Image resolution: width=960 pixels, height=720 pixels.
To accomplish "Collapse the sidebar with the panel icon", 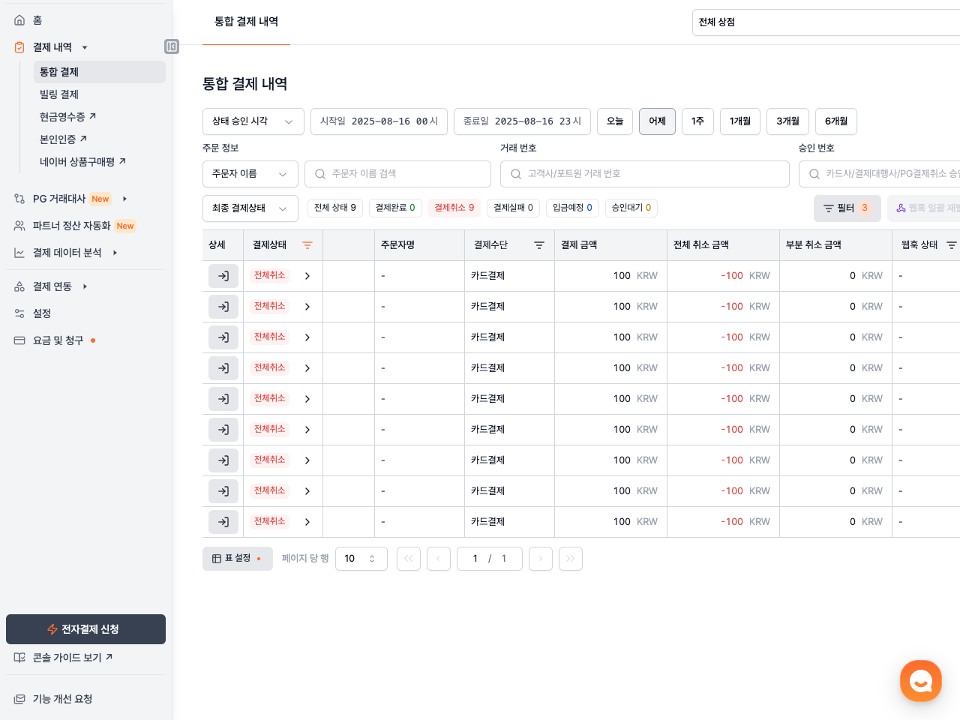I will point(172,46).
